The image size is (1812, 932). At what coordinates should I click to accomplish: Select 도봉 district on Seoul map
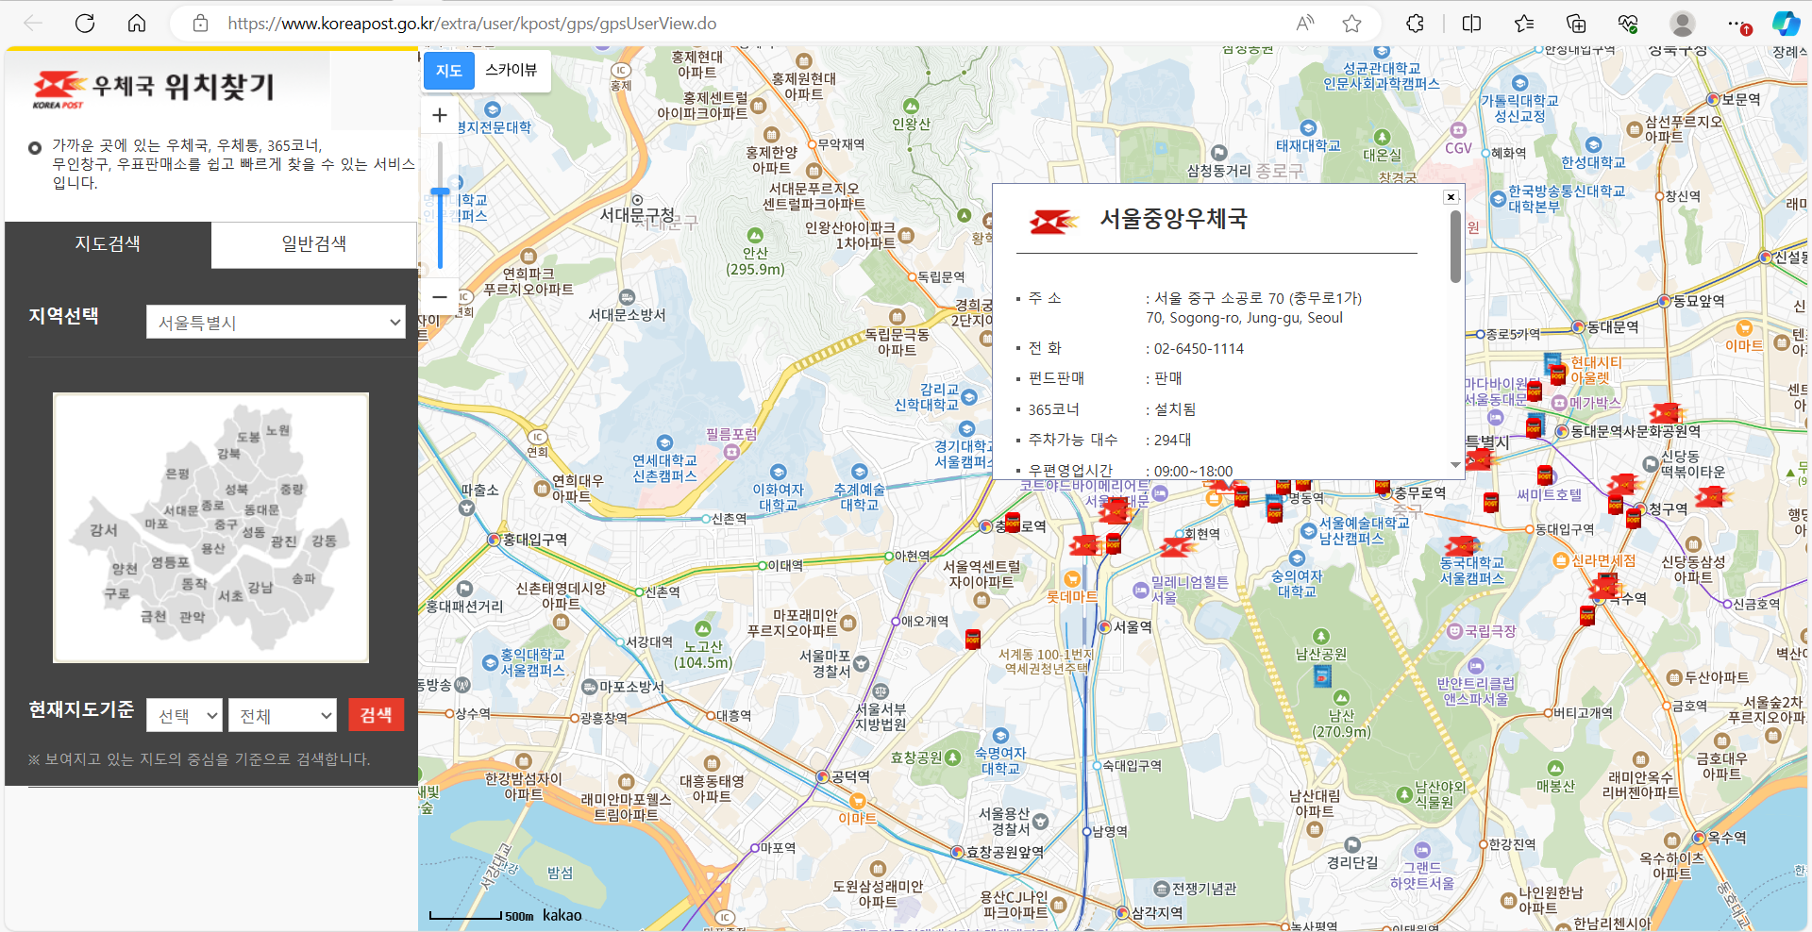(x=248, y=437)
